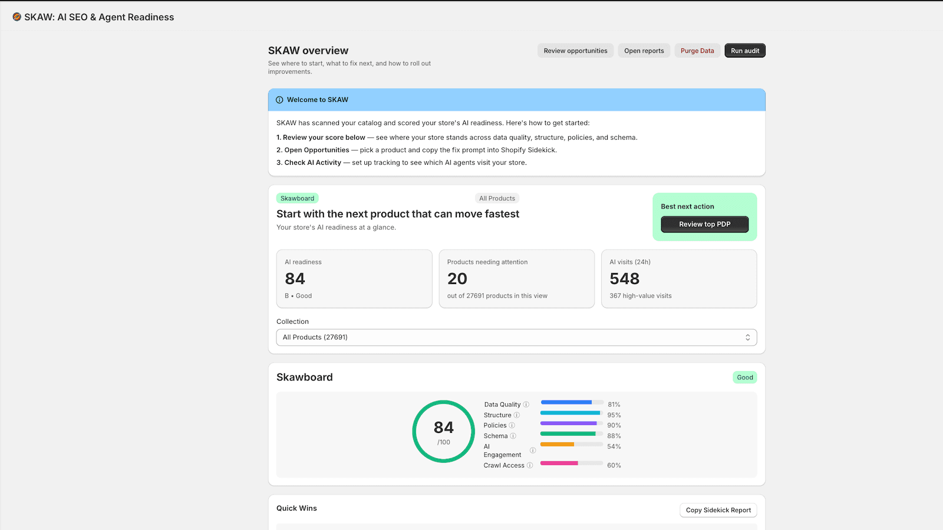Click the 'Open Opportunities' step text
The image size is (943, 530).
point(317,150)
